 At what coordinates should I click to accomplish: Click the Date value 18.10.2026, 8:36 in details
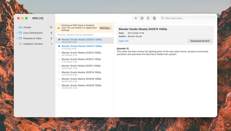pos(136,33)
